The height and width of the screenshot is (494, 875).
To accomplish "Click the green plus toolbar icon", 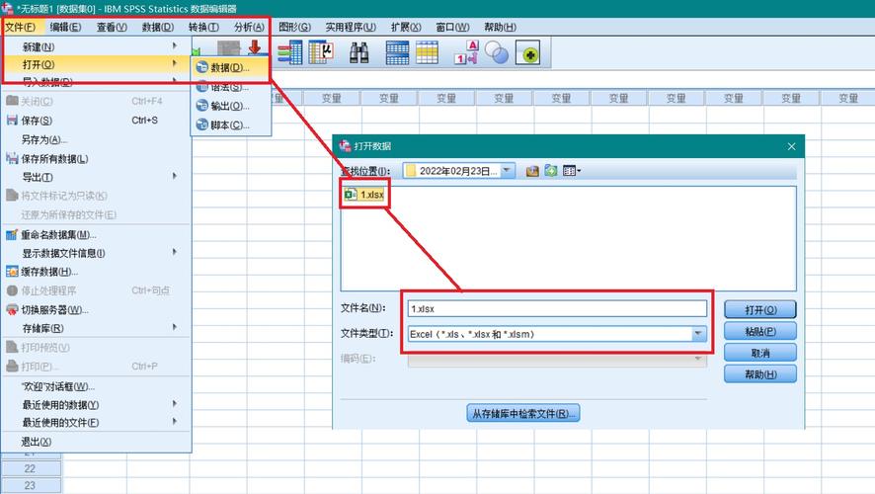I will pyautogui.click(x=528, y=53).
